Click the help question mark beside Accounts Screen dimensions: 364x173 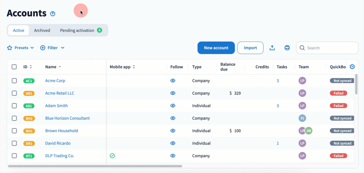click(x=53, y=14)
